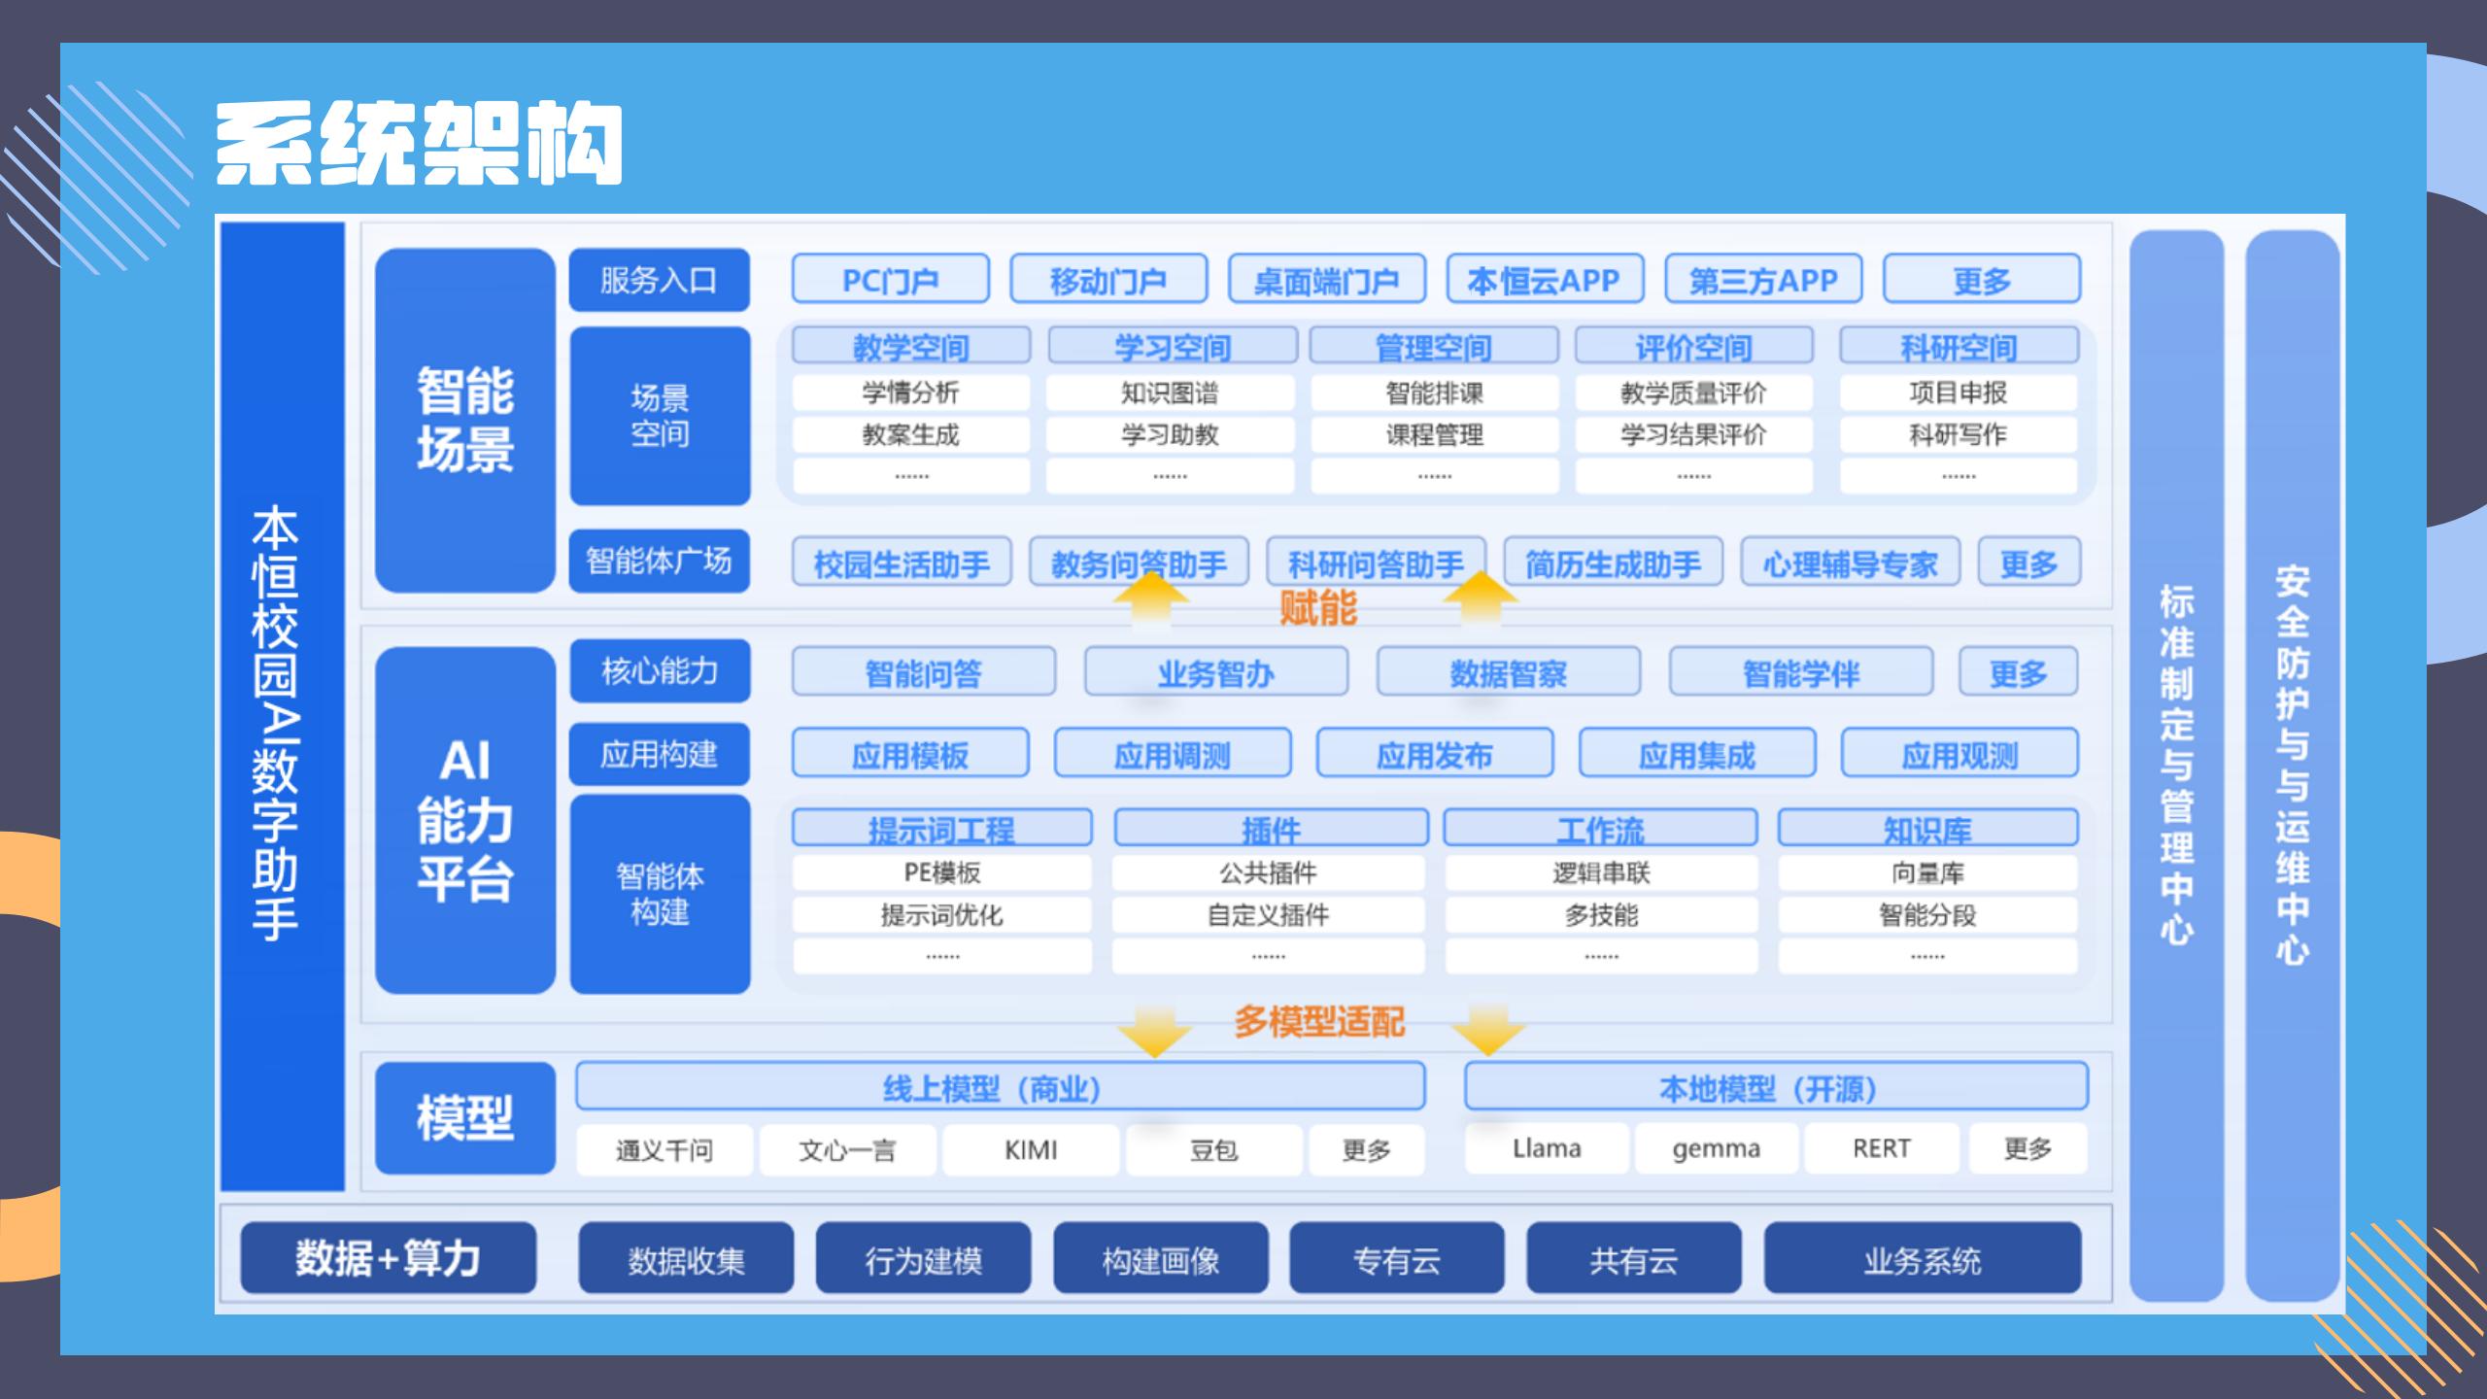Click the 知识图谱 cell
This screenshot has height=1399, width=2487.
click(x=1170, y=392)
